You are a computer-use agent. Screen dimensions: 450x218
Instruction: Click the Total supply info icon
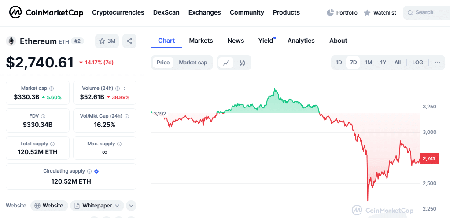click(x=52, y=144)
